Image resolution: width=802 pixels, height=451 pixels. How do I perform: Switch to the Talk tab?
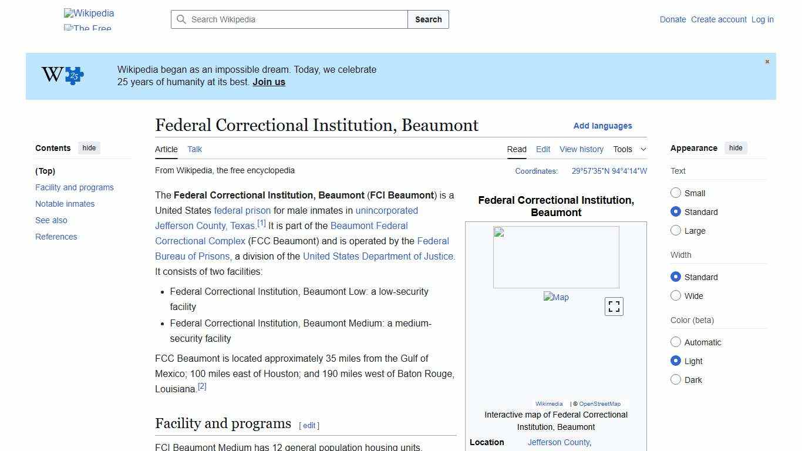(x=194, y=149)
